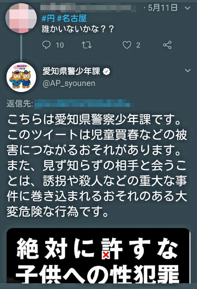The image size is (197, 289).
Task: Expand the chevron menu on police reply
Action: [188, 70]
